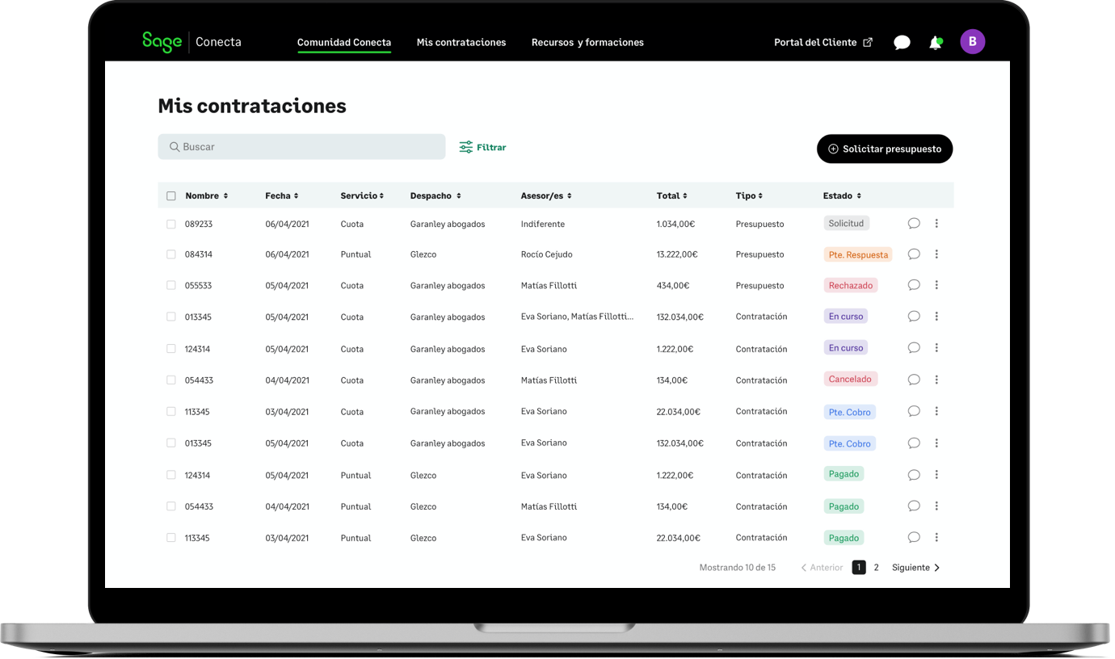The height and width of the screenshot is (659, 1115).
Task: Open the purple B user avatar
Action: coord(972,42)
